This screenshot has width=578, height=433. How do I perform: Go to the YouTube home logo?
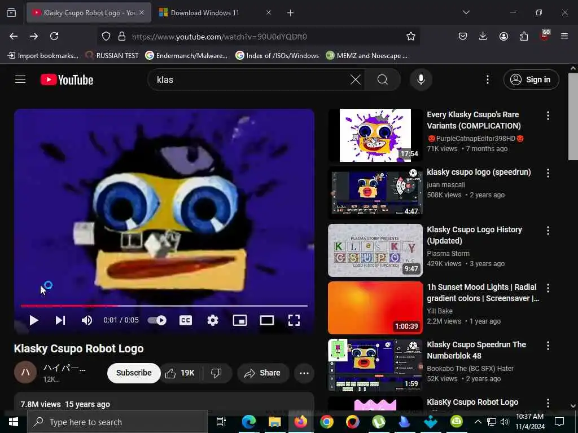tap(67, 80)
